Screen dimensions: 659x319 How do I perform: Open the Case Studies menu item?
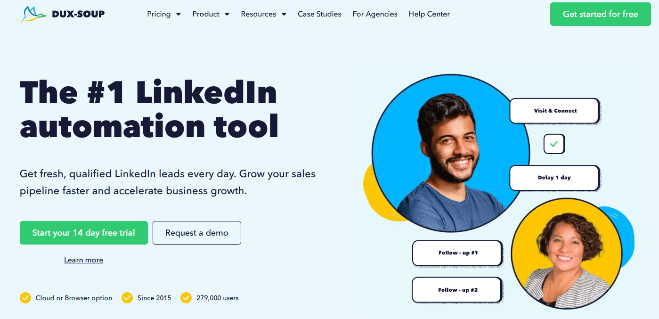[319, 14]
